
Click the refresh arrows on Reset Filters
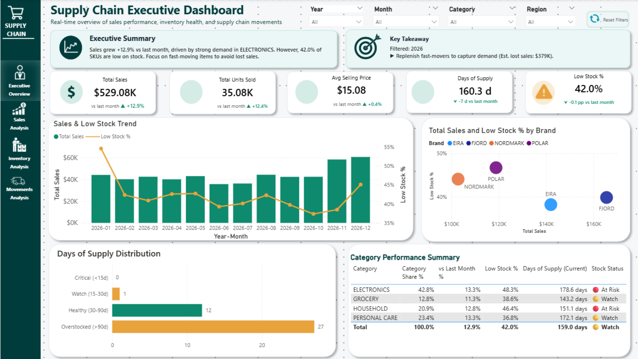tap(595, 19)
